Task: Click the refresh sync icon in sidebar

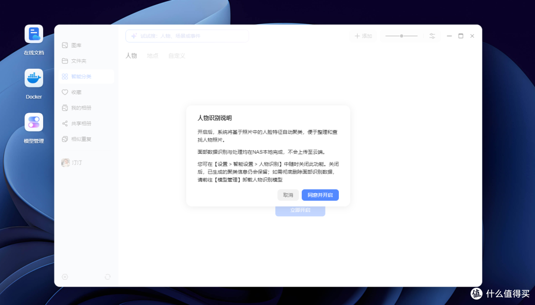Action: (108, 277)
